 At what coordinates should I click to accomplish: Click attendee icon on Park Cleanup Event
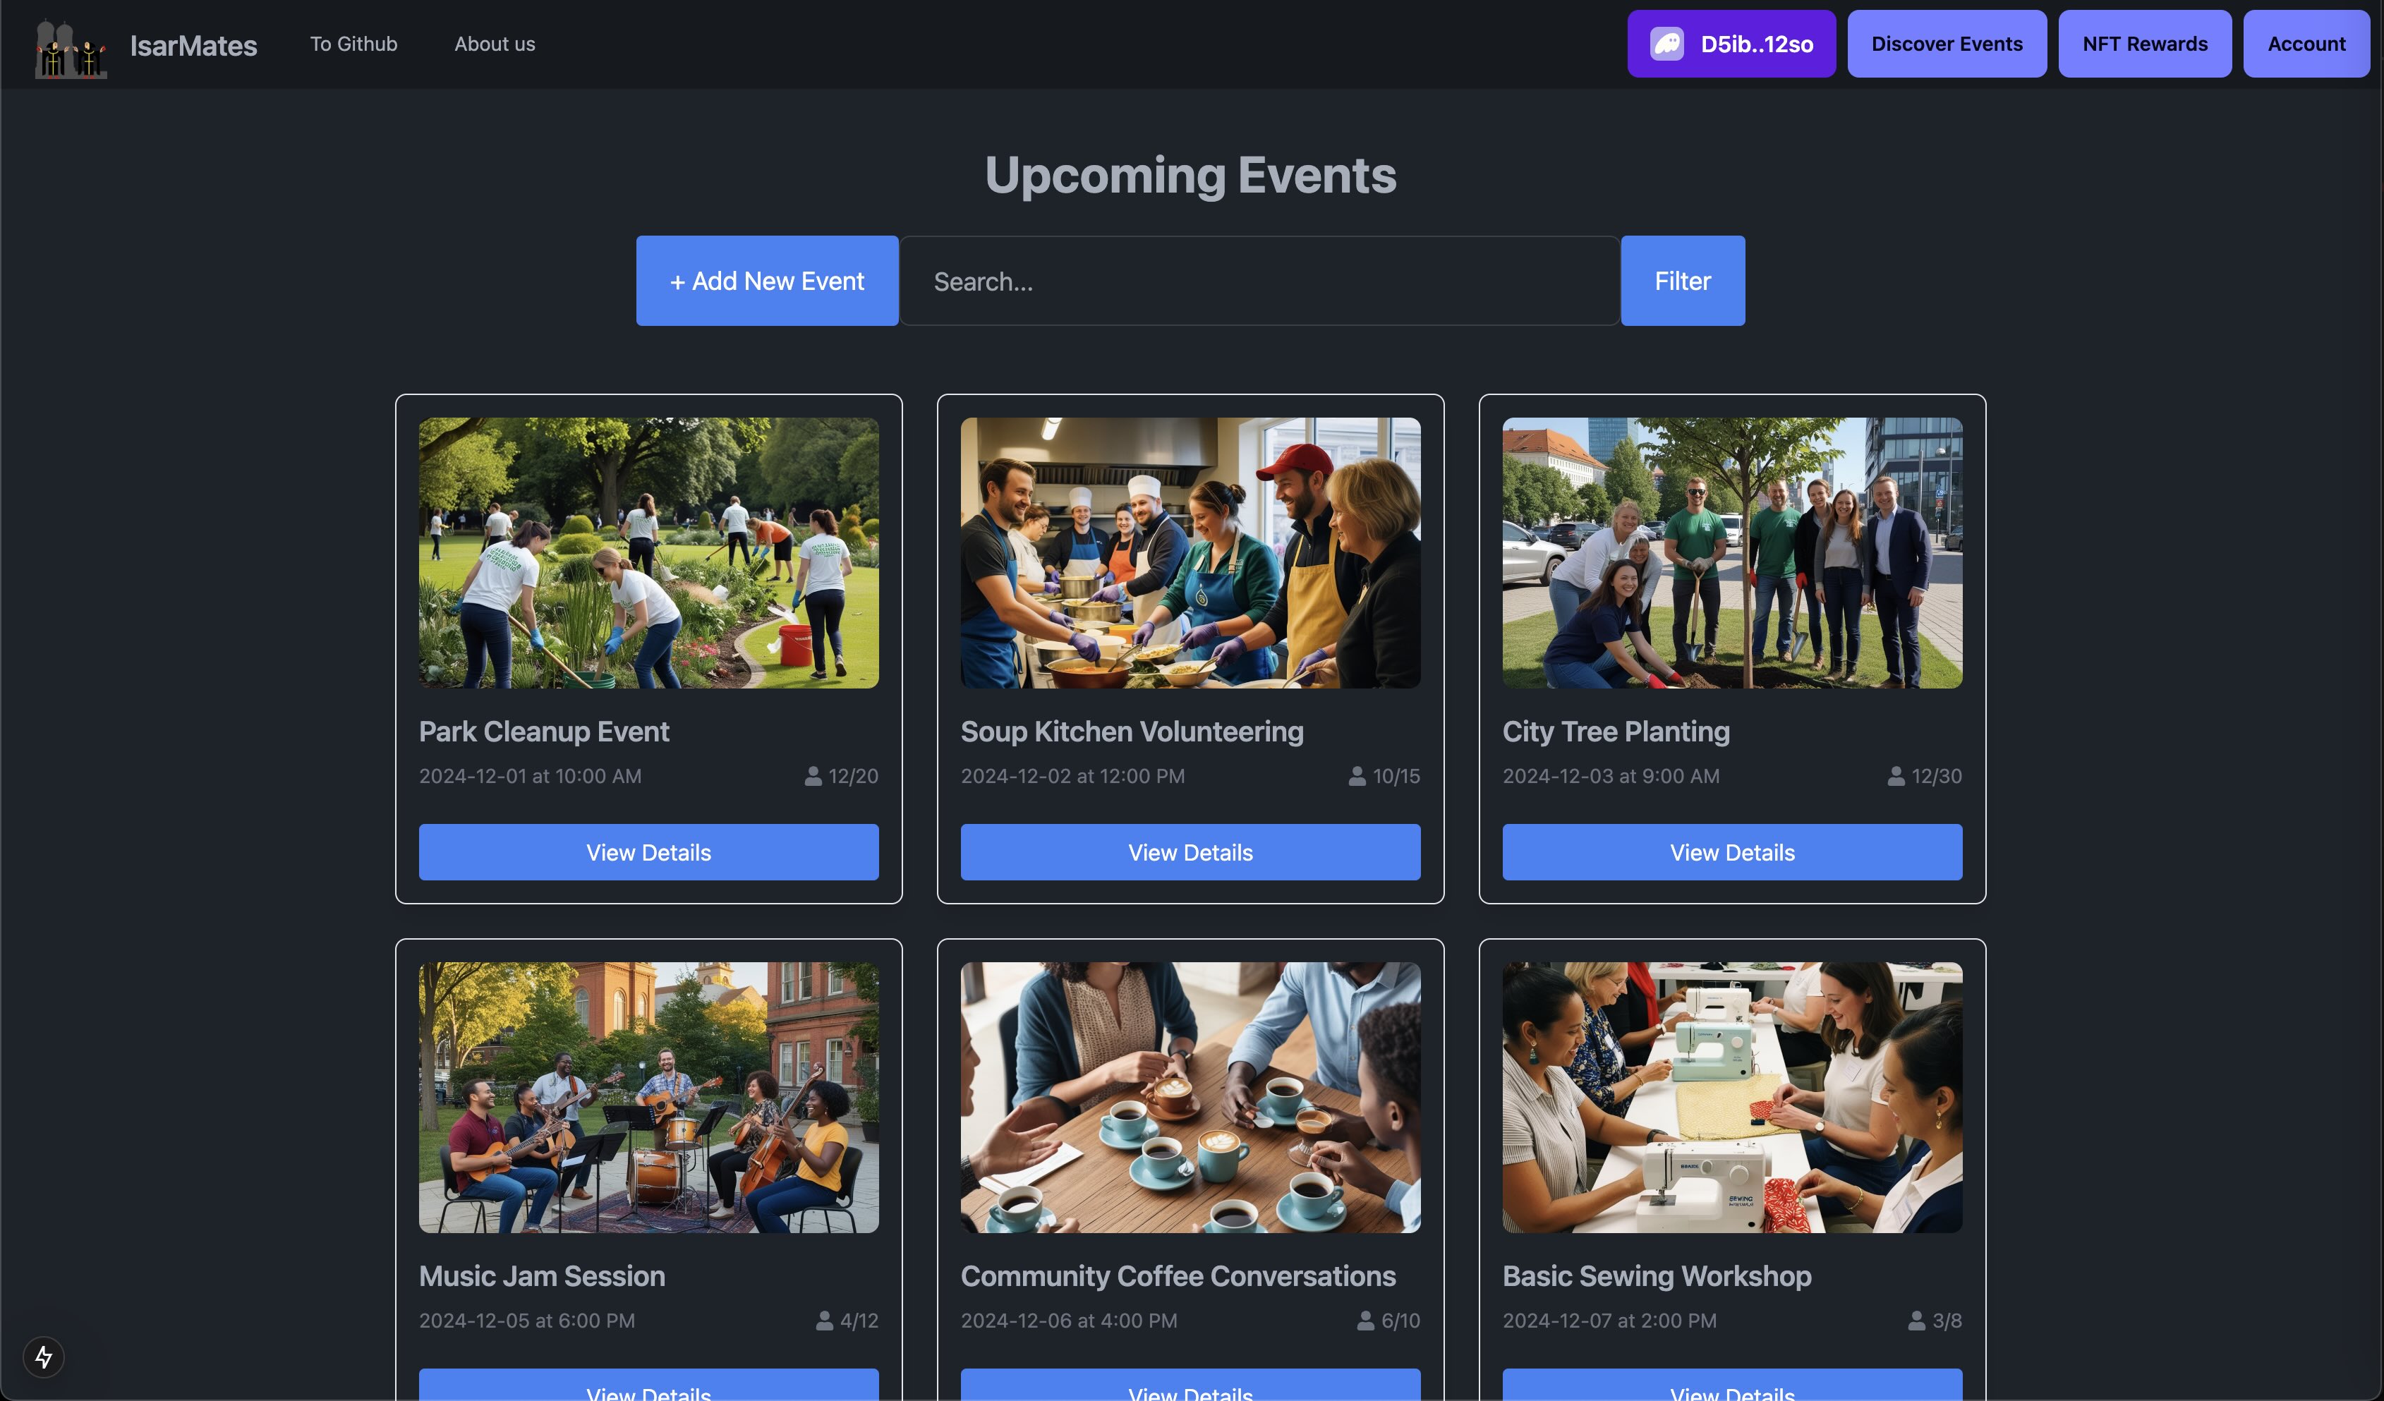(813, 776)
